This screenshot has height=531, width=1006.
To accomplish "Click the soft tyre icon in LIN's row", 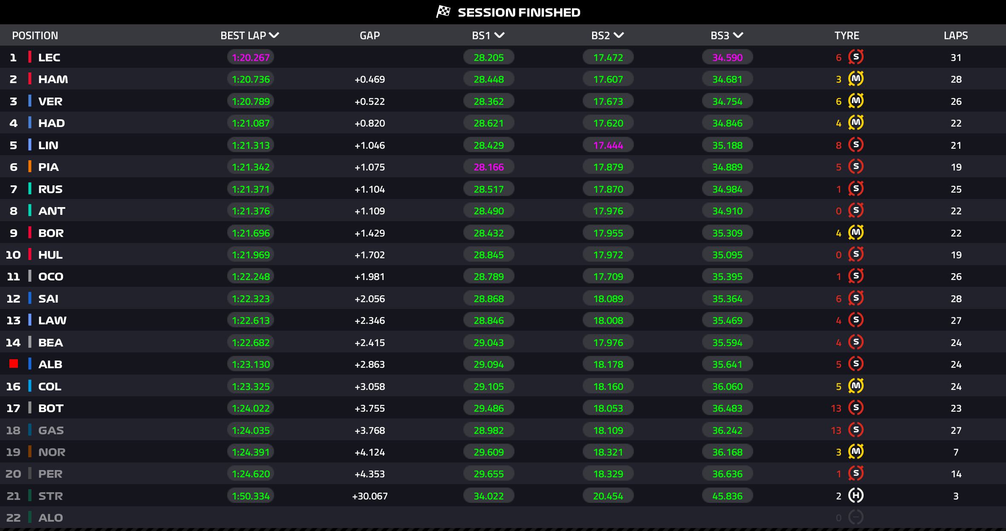I will click(856, 145).
